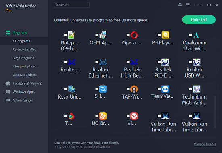Open the Manage License link
The width and height of the screenshot is (222, 153).
click(205, 144)
